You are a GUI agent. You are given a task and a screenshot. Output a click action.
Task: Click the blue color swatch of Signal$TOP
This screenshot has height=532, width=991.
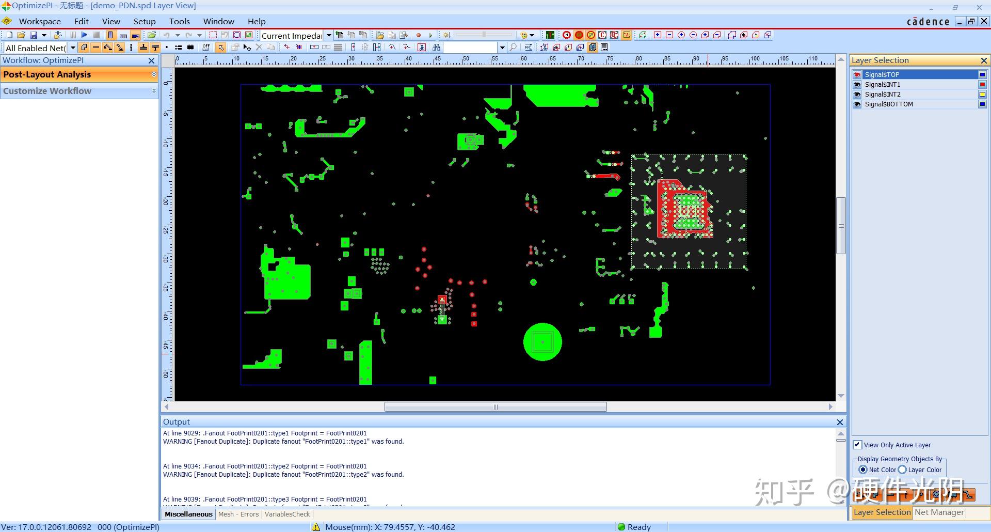pyautogui.click(x=982, y=75)
